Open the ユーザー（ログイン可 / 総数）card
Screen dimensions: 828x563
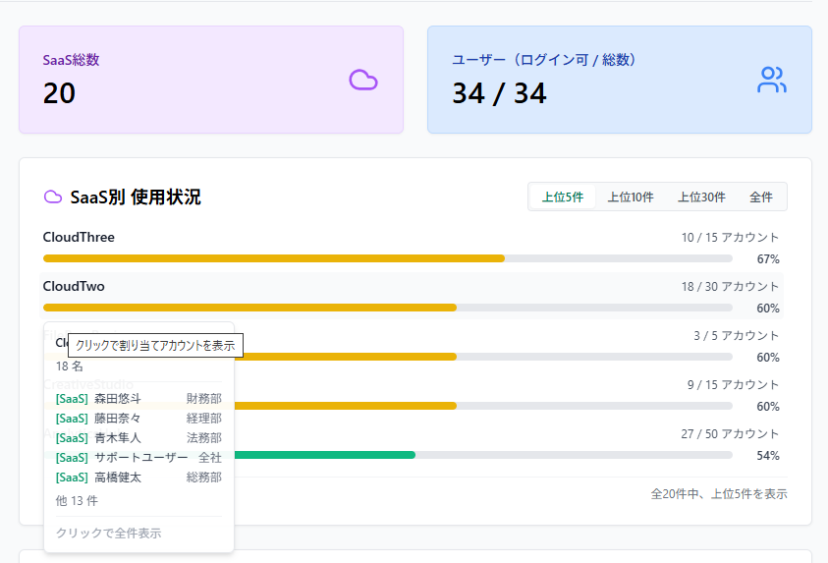[620, 80]
